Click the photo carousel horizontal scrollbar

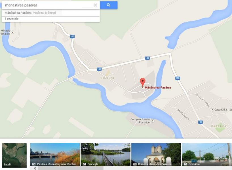pyautogui.click(x=71, y=168)
